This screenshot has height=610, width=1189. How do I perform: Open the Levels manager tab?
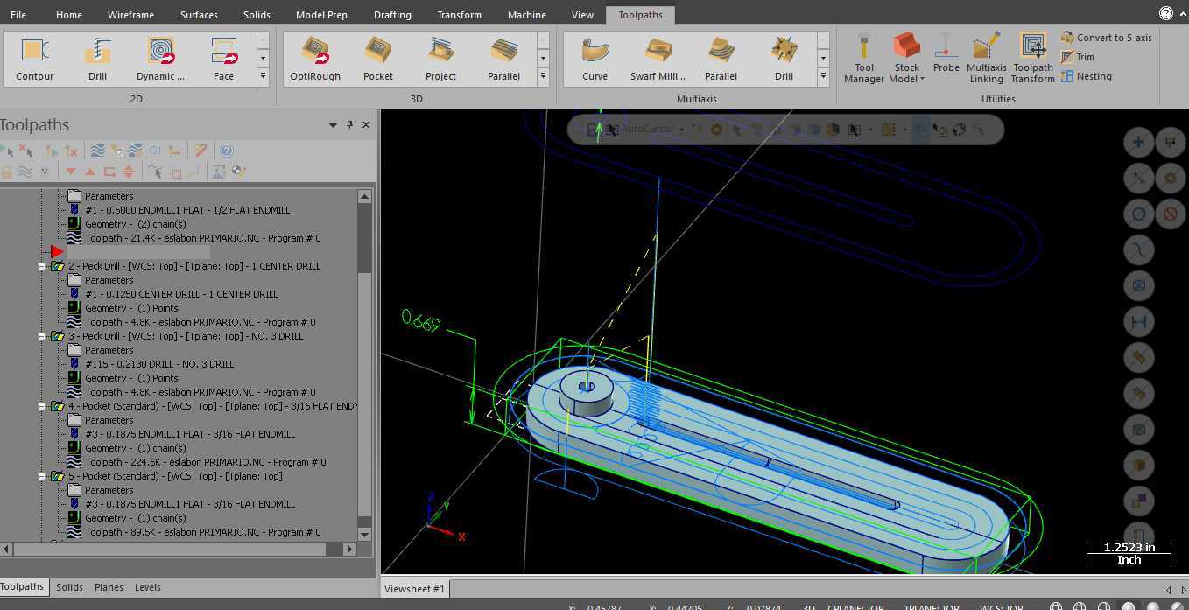click(147, 587)
